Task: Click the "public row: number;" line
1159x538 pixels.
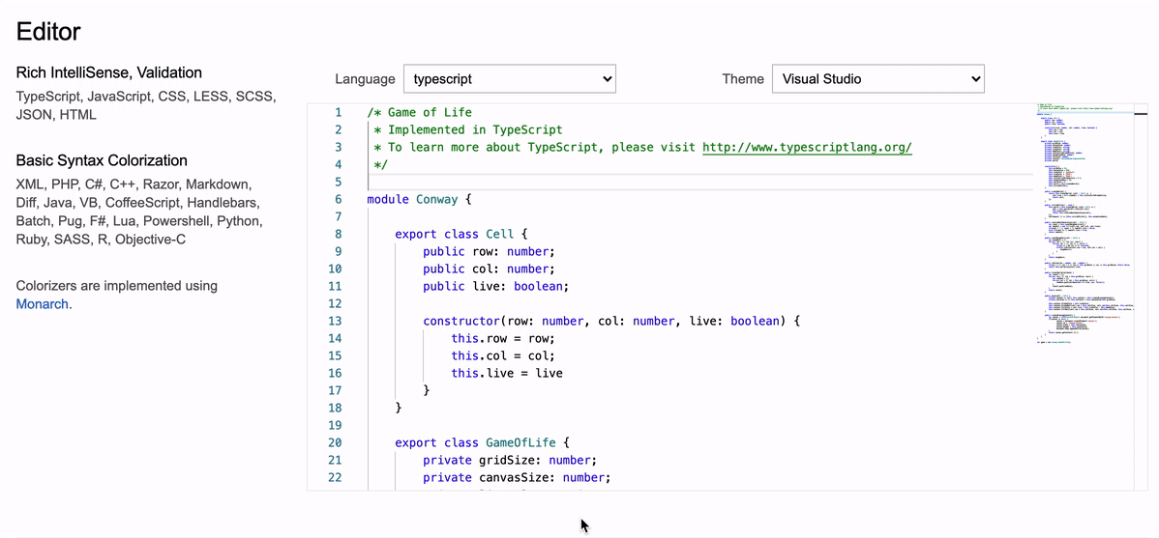Action: coord(489,252)
